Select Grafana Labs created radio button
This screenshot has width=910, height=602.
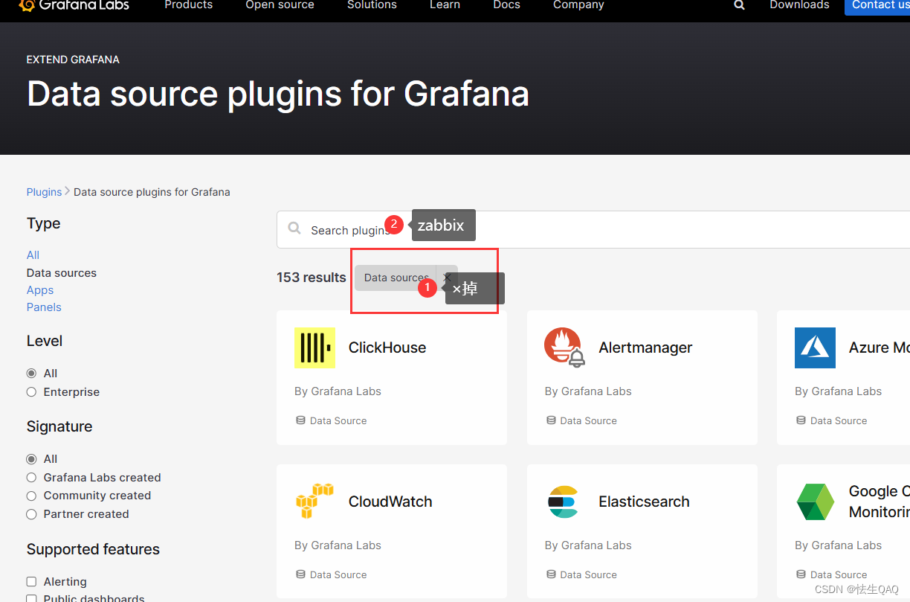(31, 478)
